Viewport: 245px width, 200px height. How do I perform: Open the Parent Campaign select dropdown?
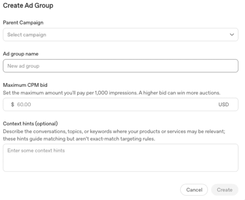pos(120,35)
